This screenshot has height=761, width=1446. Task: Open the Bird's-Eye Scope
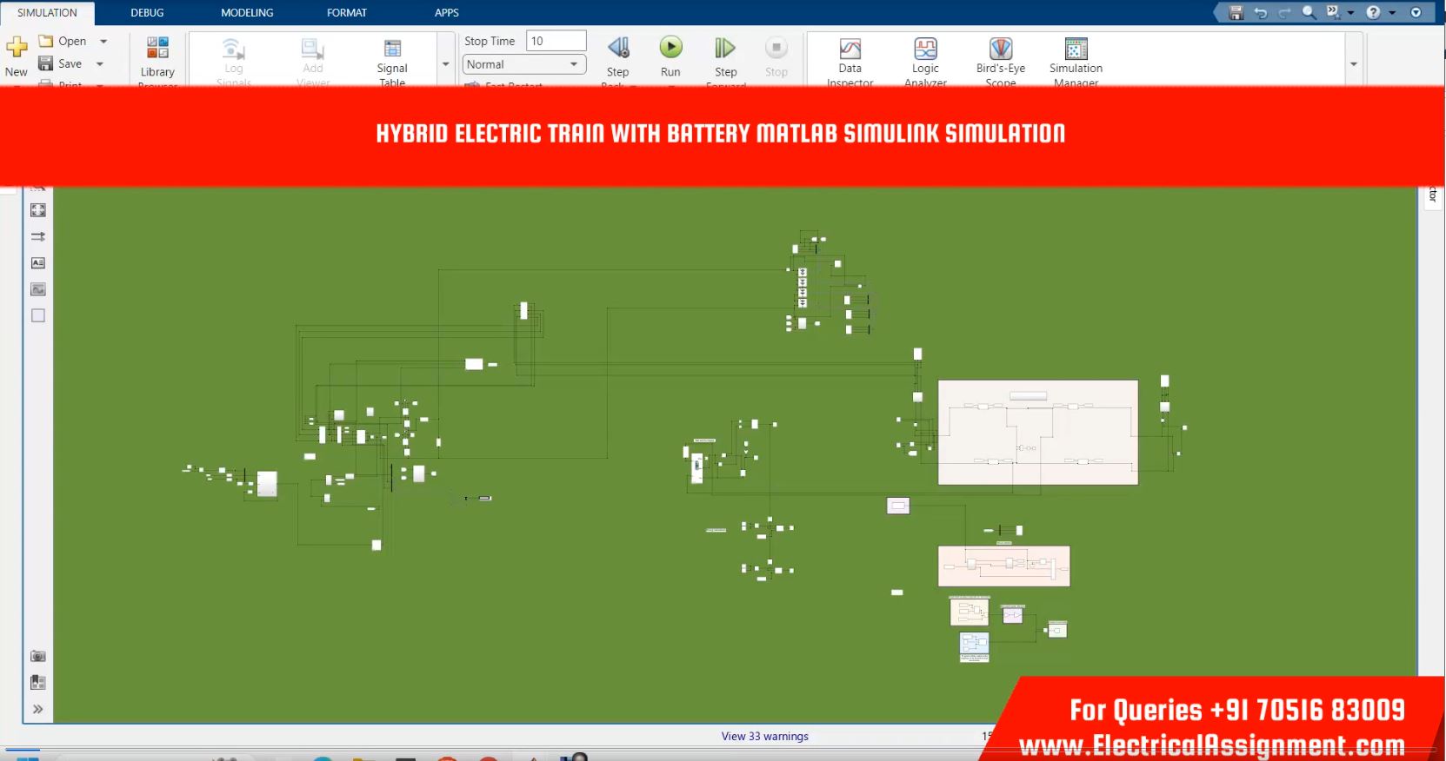[x=1000, y=50]
